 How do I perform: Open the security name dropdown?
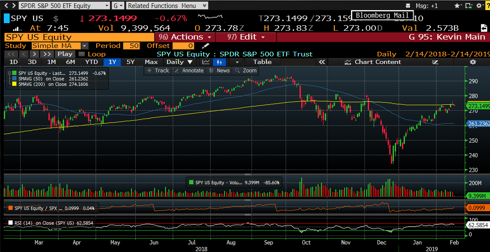(107, 5)
